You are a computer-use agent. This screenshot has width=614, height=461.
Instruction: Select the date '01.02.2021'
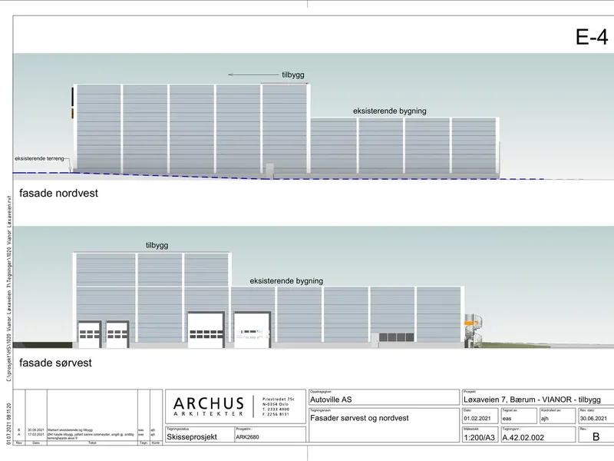pos(477,418)
